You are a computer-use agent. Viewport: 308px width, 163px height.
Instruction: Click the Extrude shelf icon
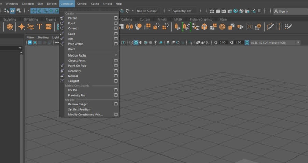coord(177,27)
